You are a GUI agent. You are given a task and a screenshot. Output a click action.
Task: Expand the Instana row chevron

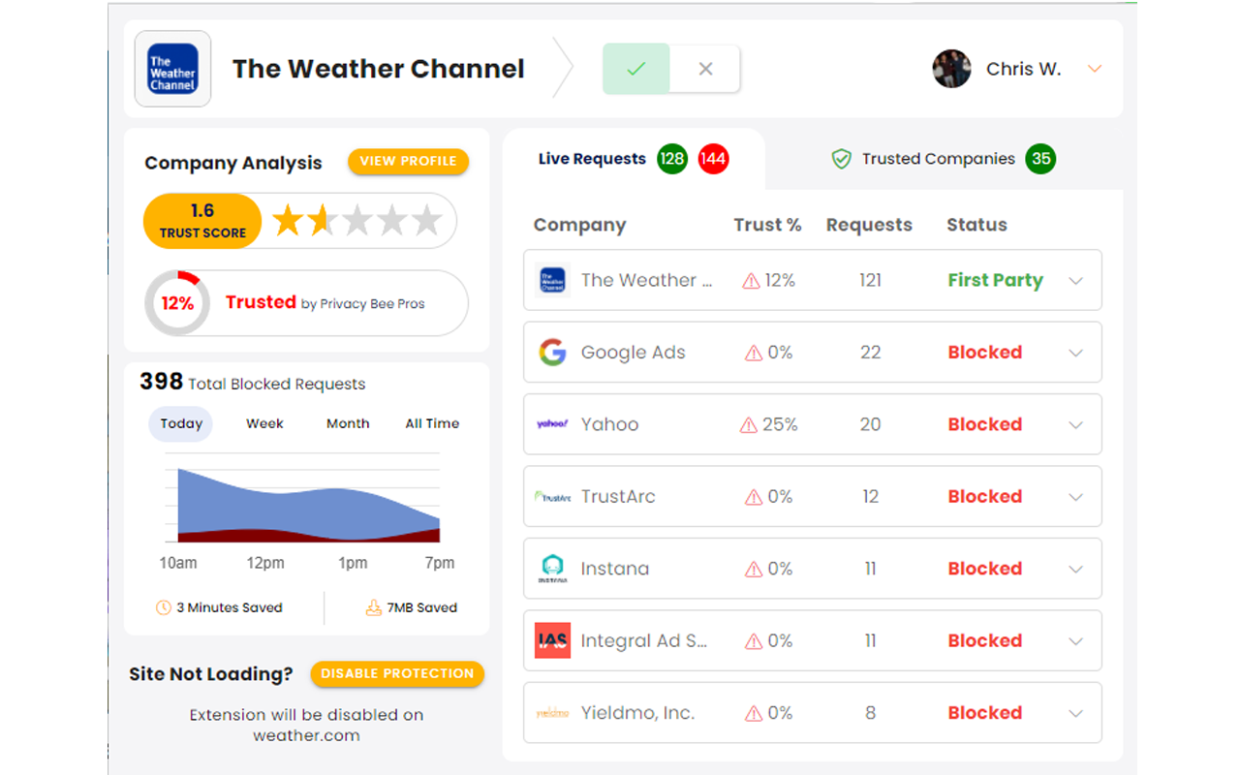coord(1075,569)
